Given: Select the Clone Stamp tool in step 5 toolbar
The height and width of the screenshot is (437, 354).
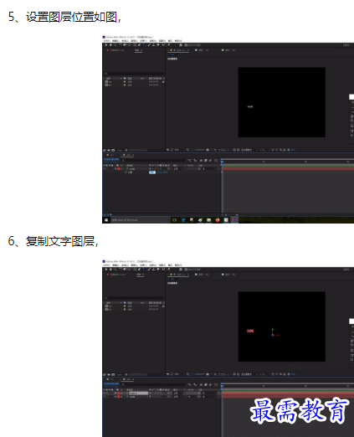Looking at the screenshot, I should [153, 44].
